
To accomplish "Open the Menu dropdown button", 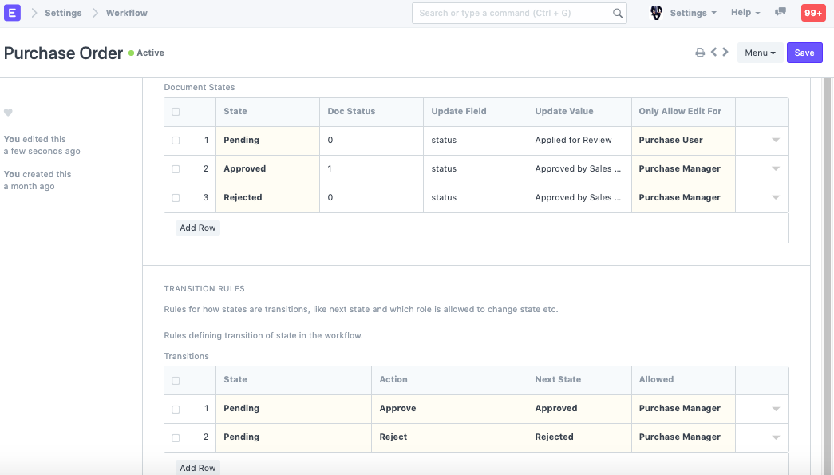I will (760, 53).
